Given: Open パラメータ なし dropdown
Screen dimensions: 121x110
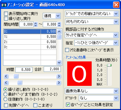Looking at the screenshot, I should 99,98.
